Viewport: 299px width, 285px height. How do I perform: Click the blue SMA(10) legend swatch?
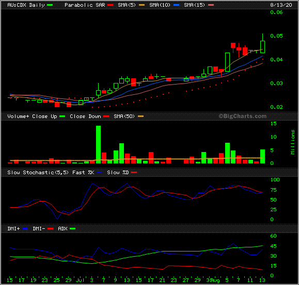coord(177,5)
